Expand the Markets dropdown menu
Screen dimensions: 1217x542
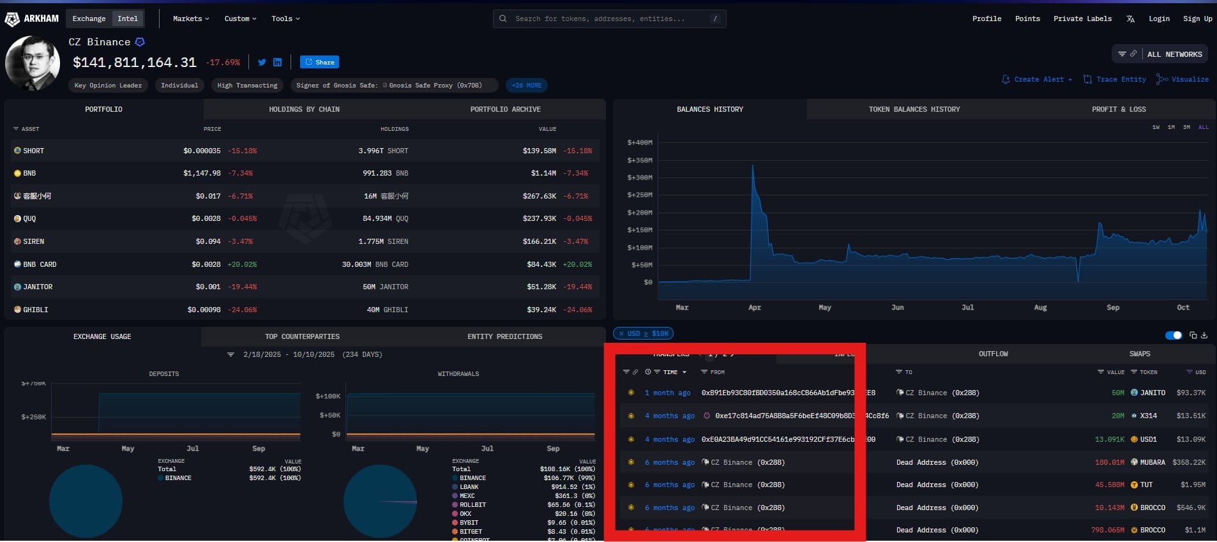[x=191, y=19]
